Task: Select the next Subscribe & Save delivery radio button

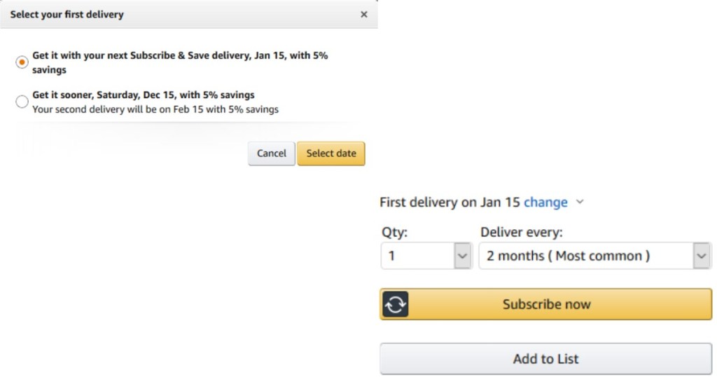Action: (22, 62)
